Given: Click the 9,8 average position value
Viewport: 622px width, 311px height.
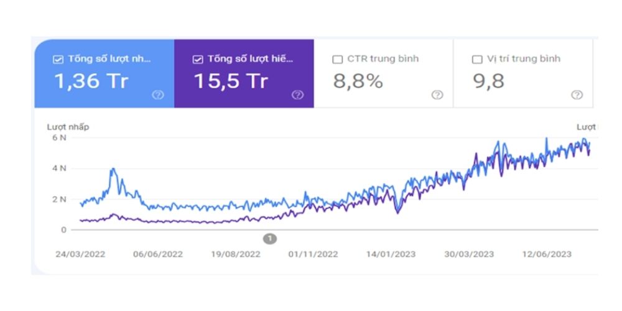Looking at the screenshot, I should (488, 81).
